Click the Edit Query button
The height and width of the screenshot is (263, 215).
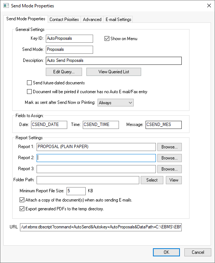pos(64,72)
